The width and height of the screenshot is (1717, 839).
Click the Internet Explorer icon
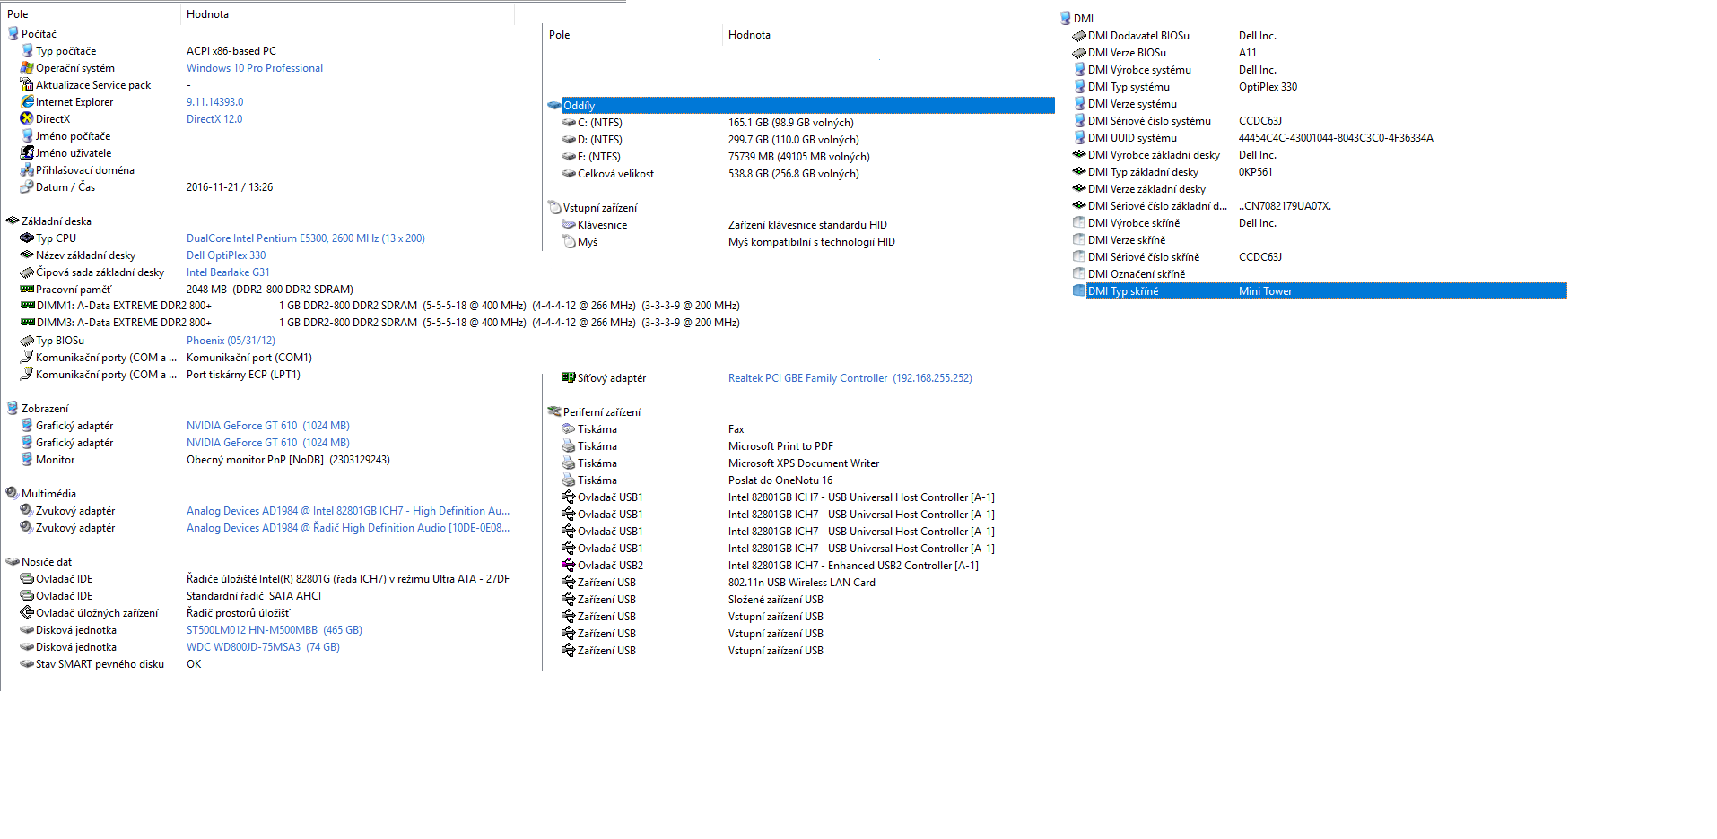tap(27, 102)
